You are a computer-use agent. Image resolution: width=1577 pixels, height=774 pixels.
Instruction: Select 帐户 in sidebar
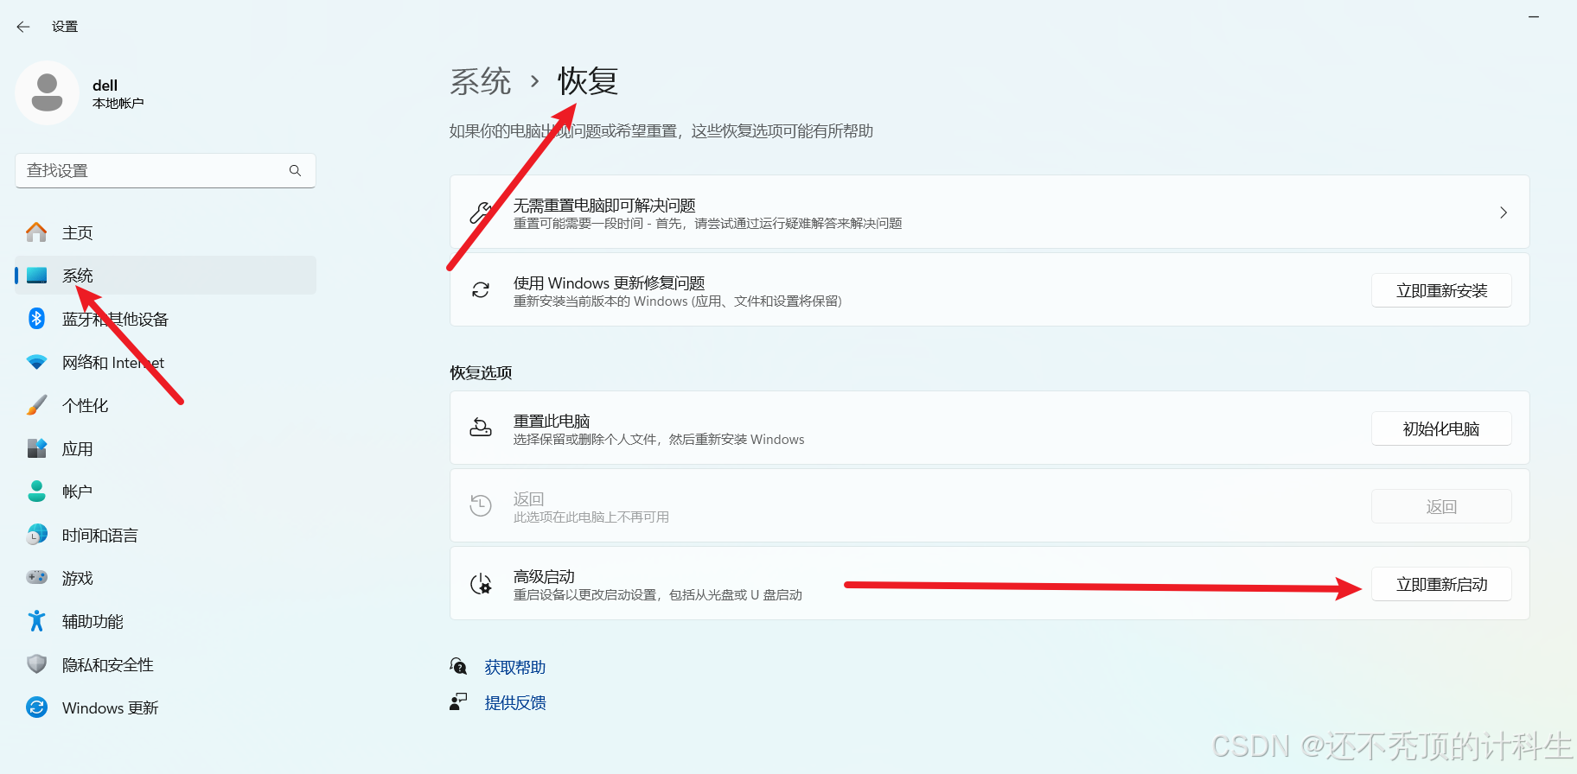pyautogui.click(x=165, y=492)
